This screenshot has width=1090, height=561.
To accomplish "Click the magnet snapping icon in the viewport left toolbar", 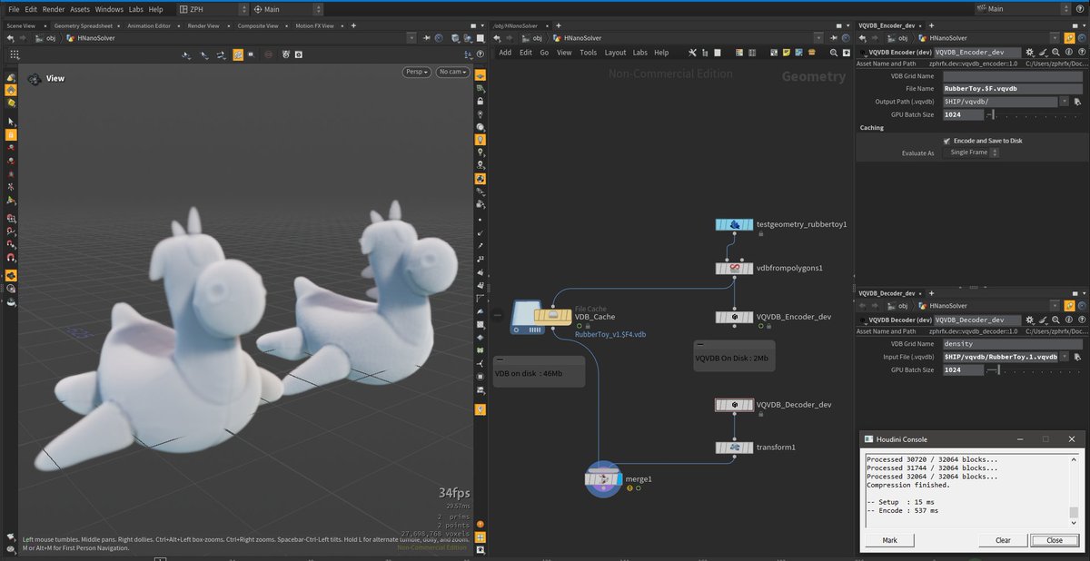I will pyautogui.click(x=11, y=257).
